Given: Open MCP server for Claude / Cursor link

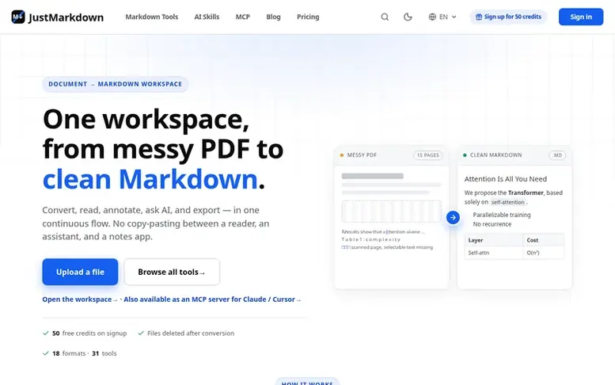Looking at the screenshot, I should point(212,299).
